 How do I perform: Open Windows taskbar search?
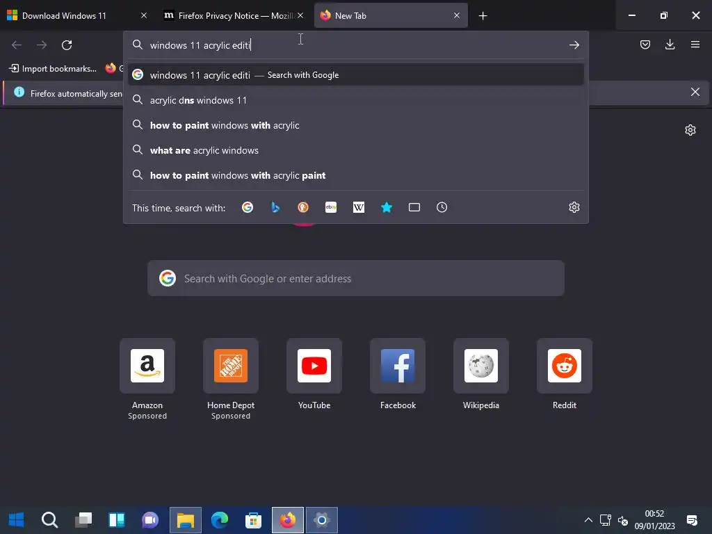49,520
